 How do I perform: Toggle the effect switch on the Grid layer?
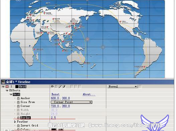click(x=64, y=86)
